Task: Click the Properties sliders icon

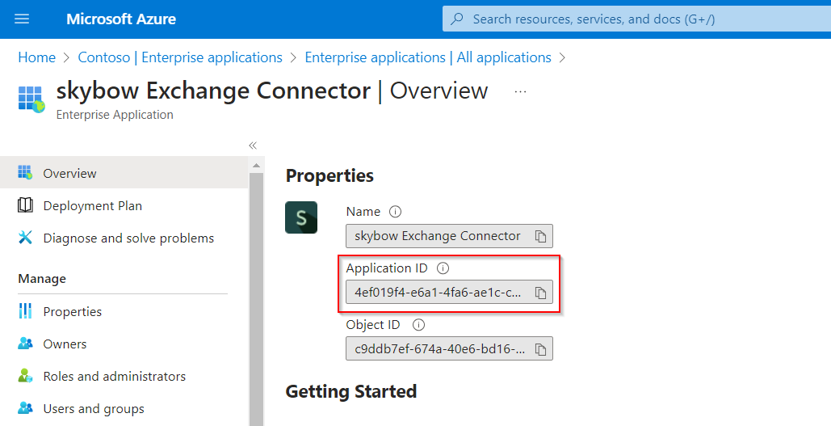Action: coord(25,311)
